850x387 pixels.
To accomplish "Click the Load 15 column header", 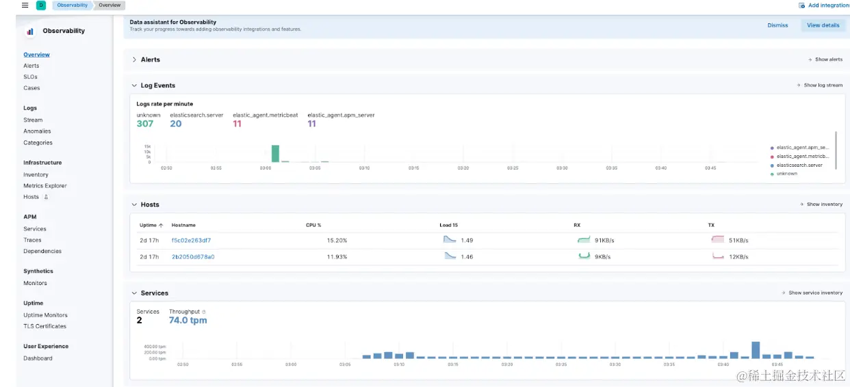I will point(449,225).
